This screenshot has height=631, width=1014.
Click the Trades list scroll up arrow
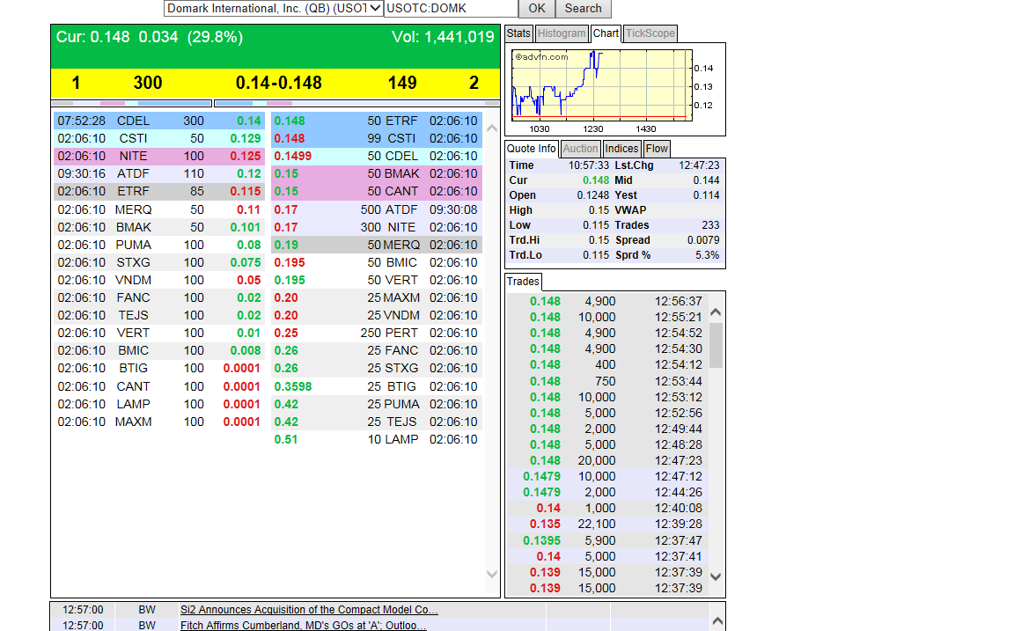tap(716, 312)
